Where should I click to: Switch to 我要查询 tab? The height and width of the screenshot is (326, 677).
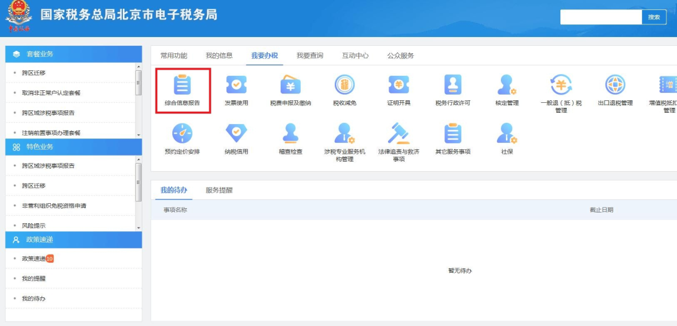point(310,56)
